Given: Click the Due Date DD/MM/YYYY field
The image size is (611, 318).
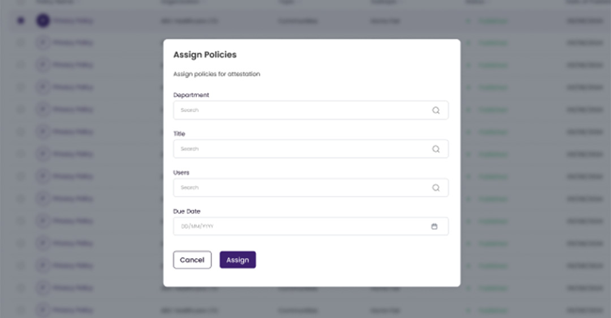Looking at the screenshot, I should (x=300, y=226).
